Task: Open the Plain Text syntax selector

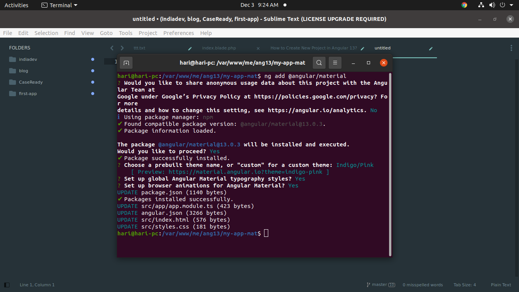Action: (501, 285)
